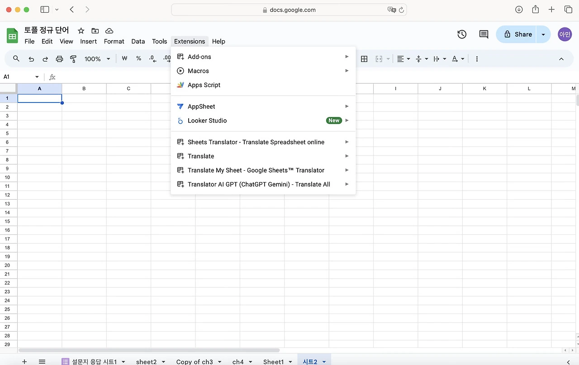Open the text wrapping dropdown
579x365 pixels.
pyautogui.click(x=440, y=59)
